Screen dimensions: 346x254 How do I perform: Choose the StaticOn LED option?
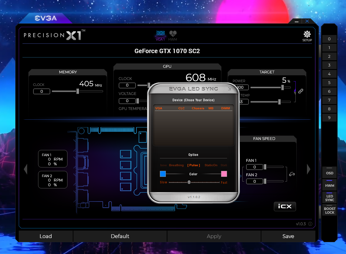[x=211, y=165]
